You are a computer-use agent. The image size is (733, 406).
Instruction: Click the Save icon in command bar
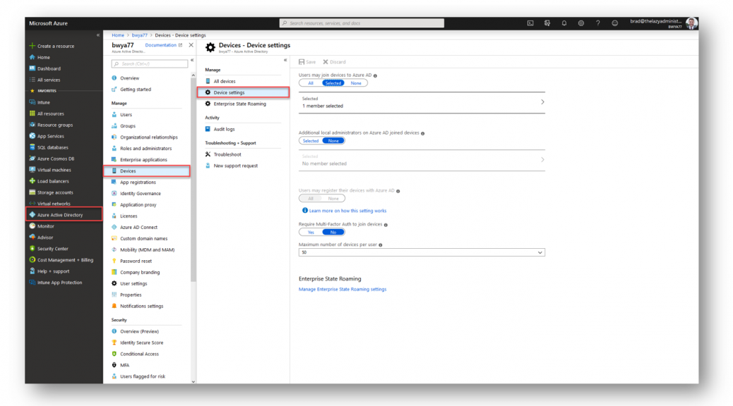(x=302, y=62)
